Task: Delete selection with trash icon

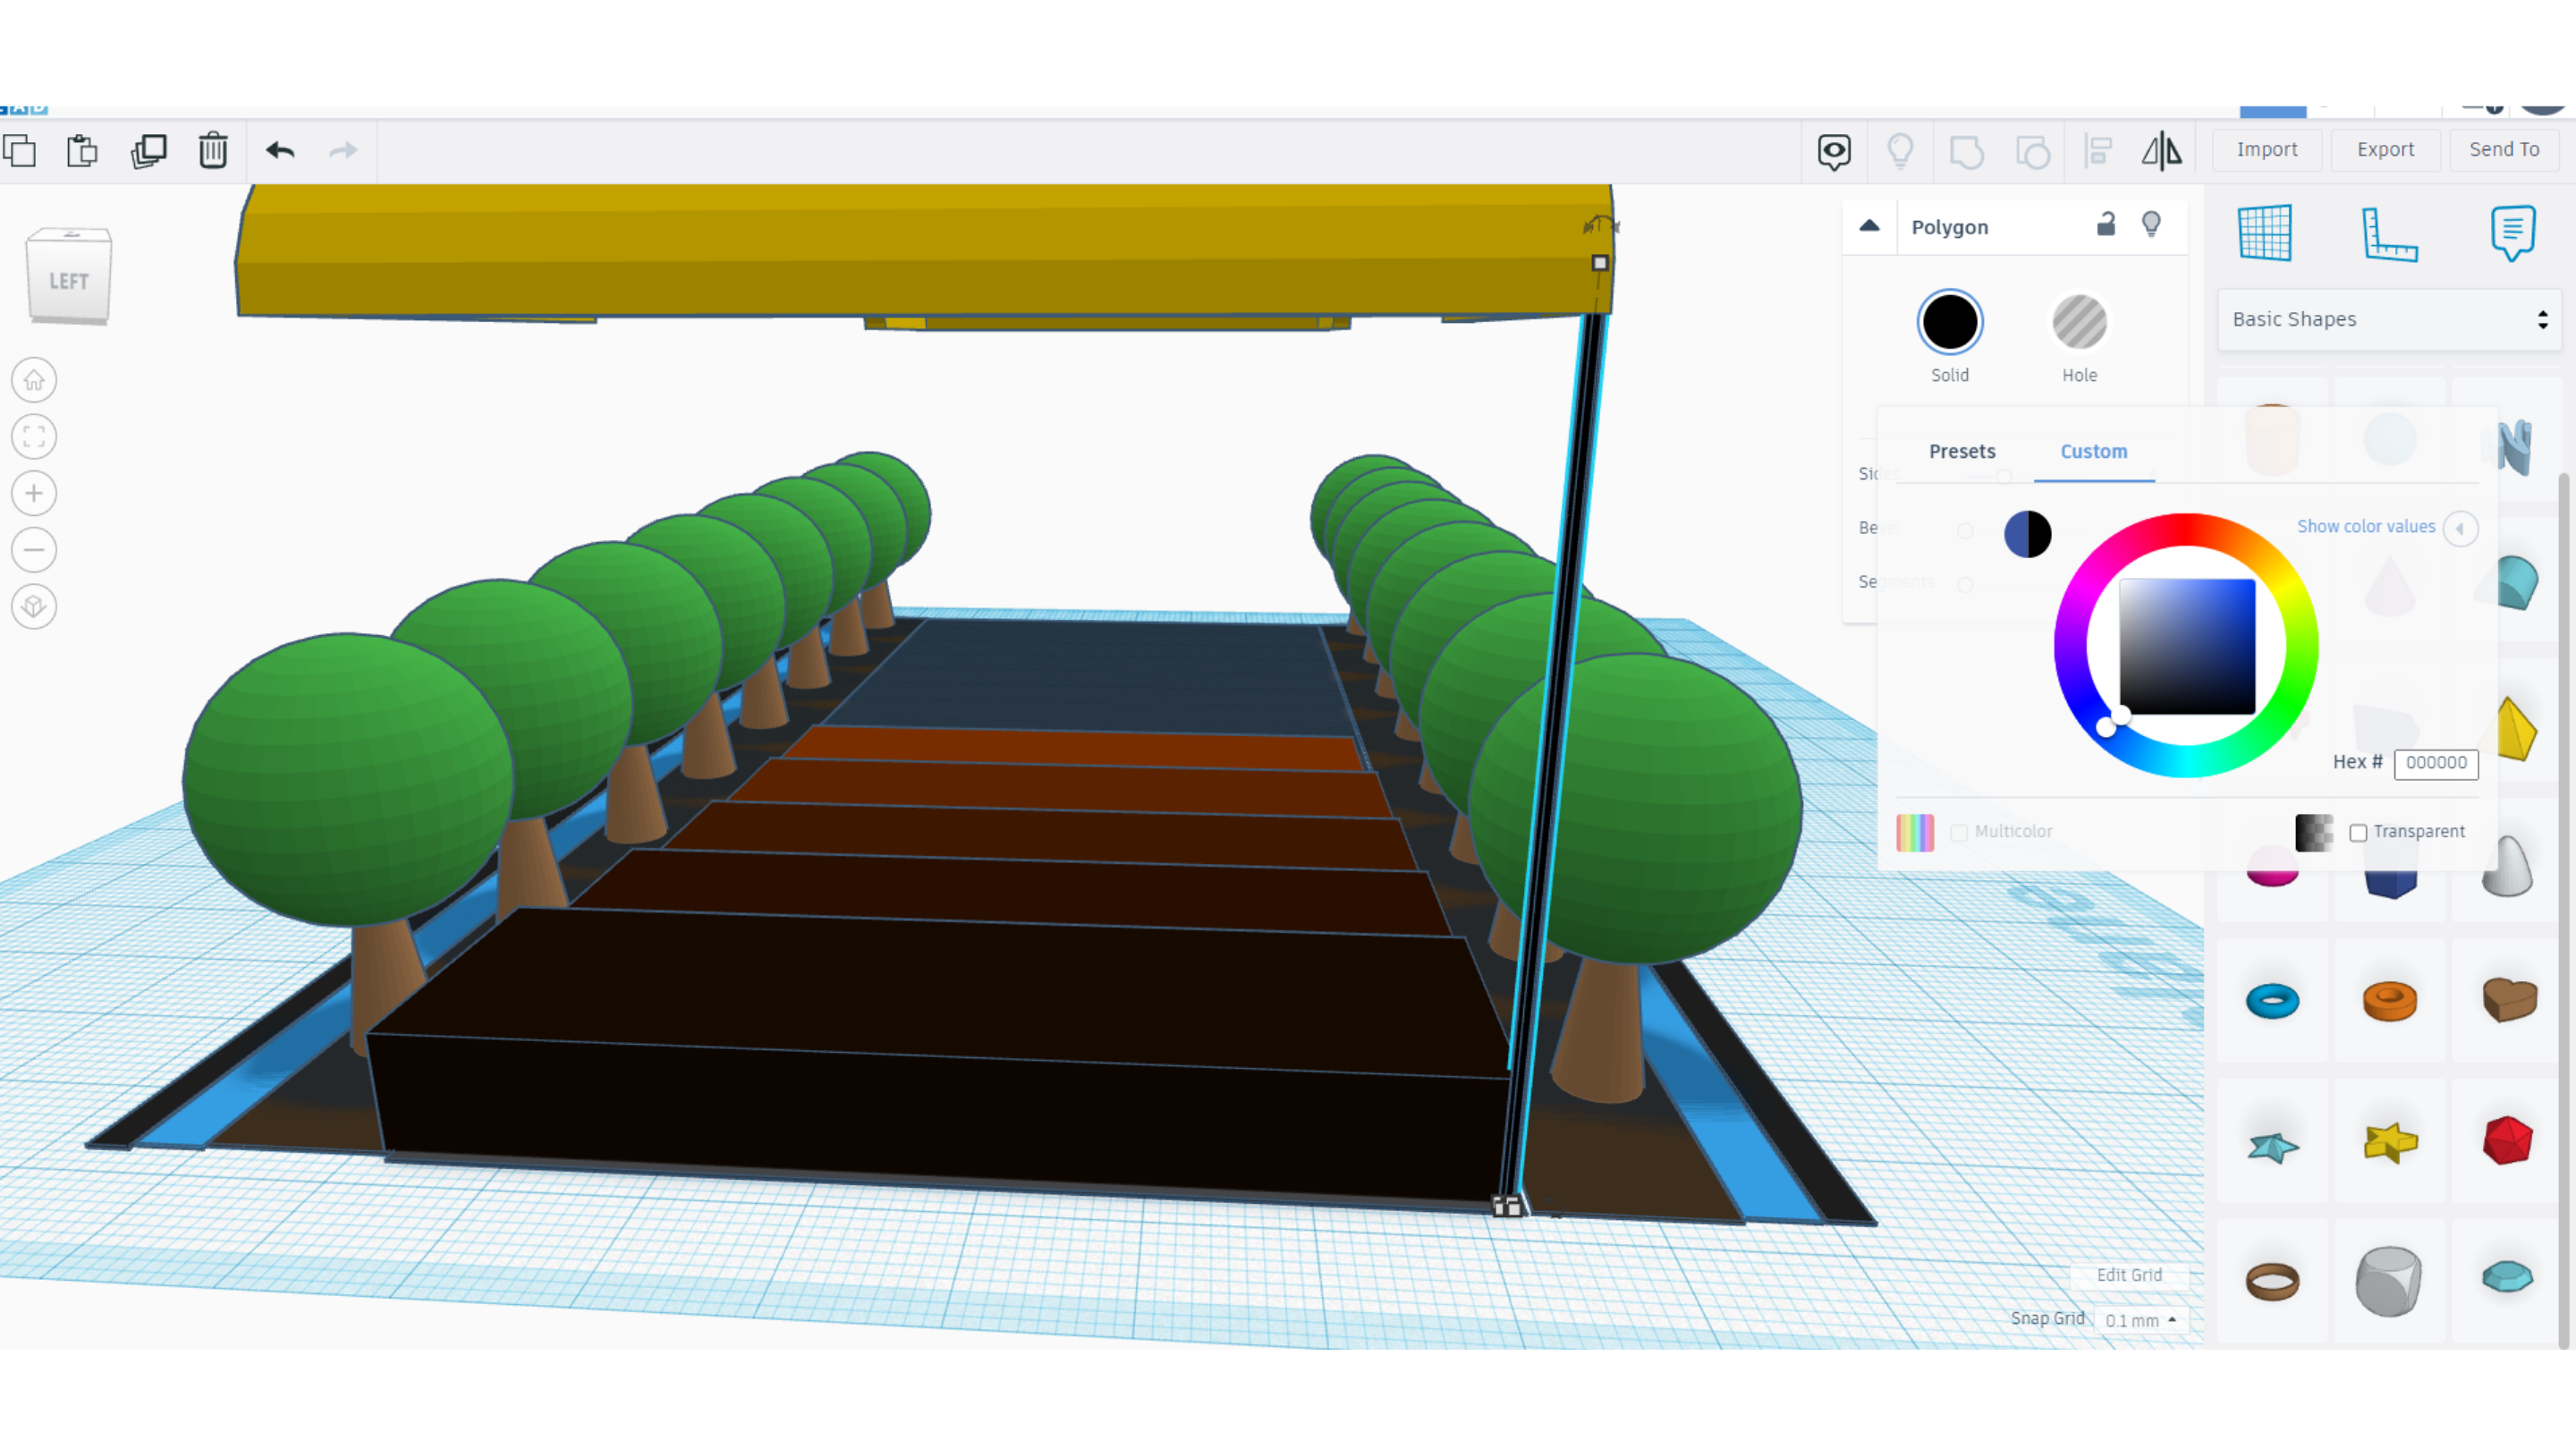Action: pos(213,151)
